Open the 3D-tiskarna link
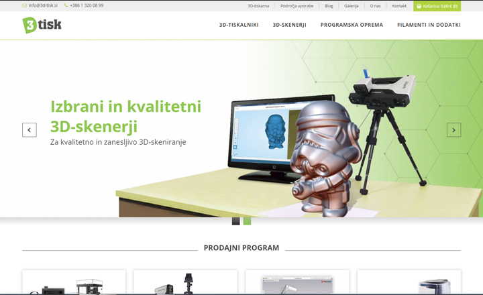The width and height of the screenshot is (483, 295). 258,6
